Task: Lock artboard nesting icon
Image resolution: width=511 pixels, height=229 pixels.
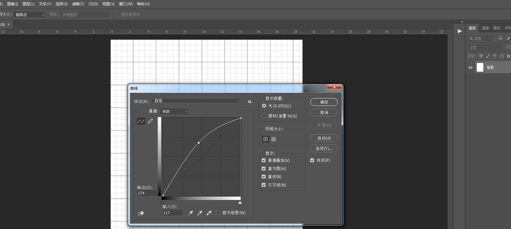Action: pos(502,56)
